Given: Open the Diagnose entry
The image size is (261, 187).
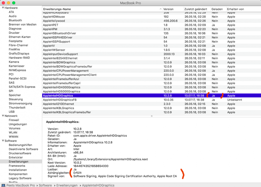Looking at the screenshot, I should point(15,29).
